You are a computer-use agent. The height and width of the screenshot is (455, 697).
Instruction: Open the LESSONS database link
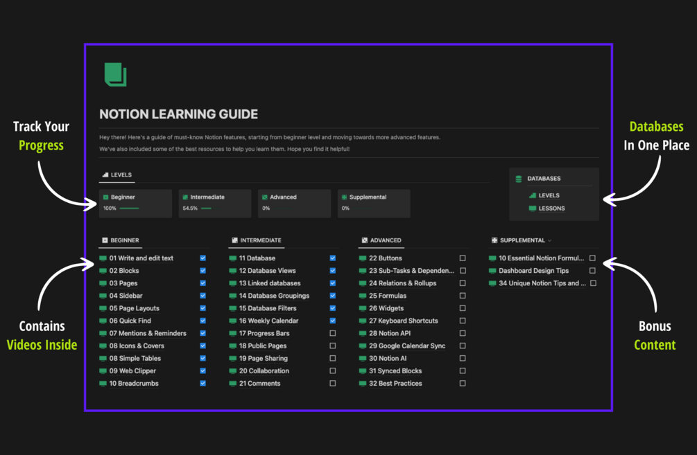coord(551,208)
